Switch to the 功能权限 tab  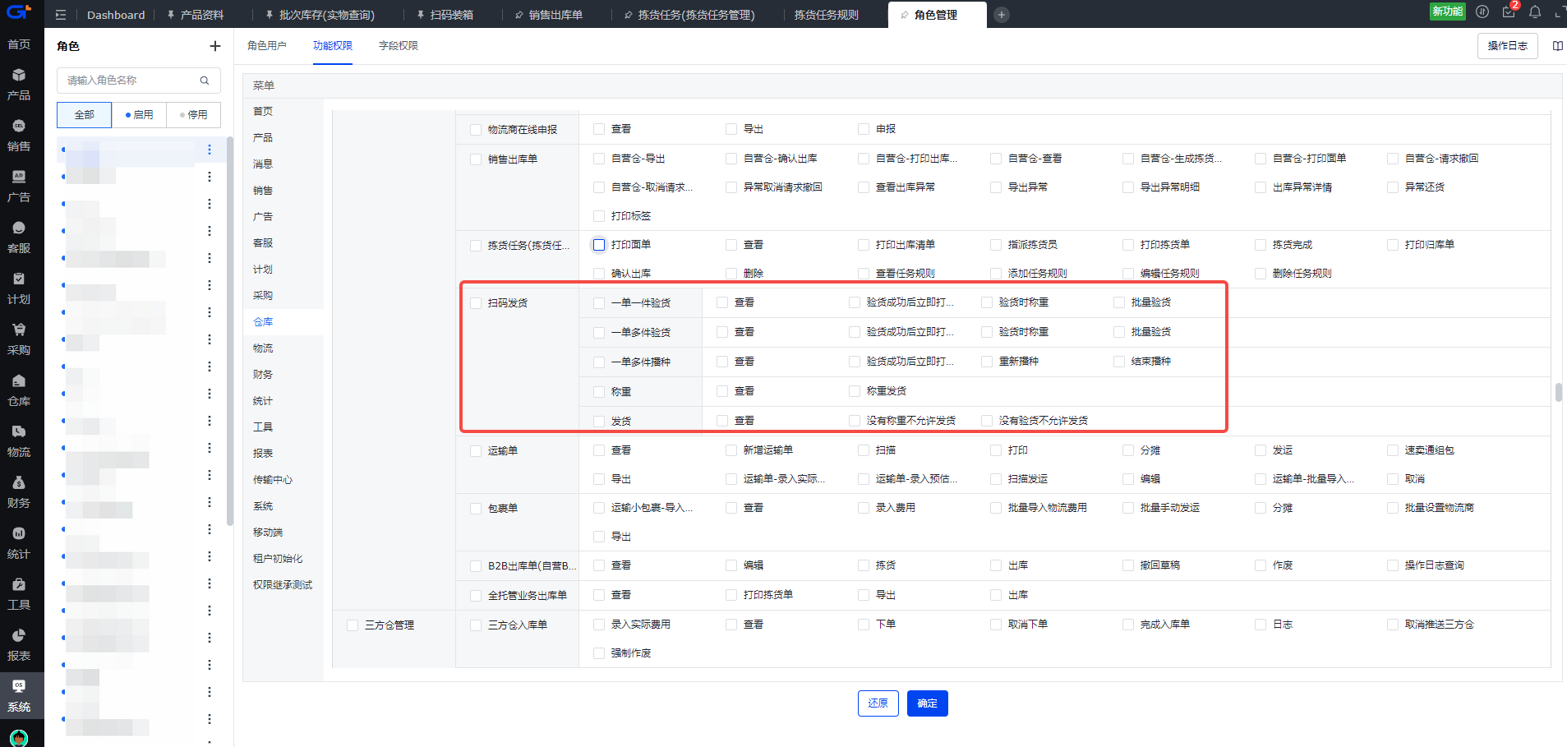(333, 46)
